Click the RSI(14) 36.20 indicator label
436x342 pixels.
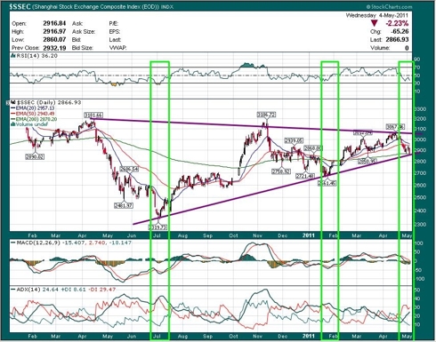click(35, 56)
